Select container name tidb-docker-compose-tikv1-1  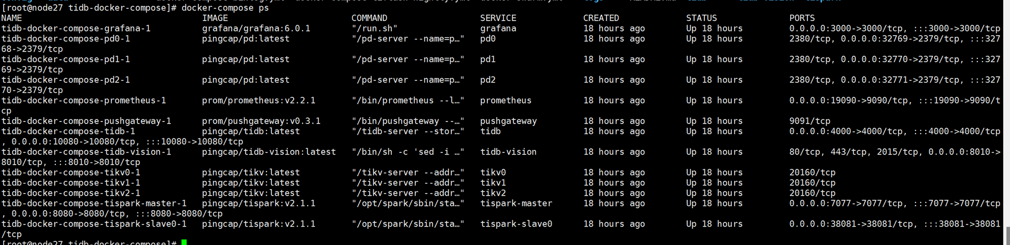coord(71,183)
